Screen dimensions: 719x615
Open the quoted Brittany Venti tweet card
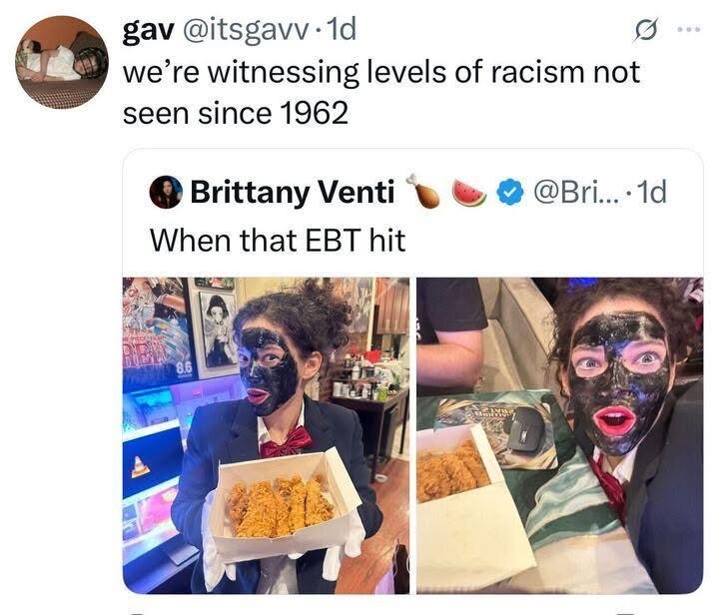(x=412, y=371)
